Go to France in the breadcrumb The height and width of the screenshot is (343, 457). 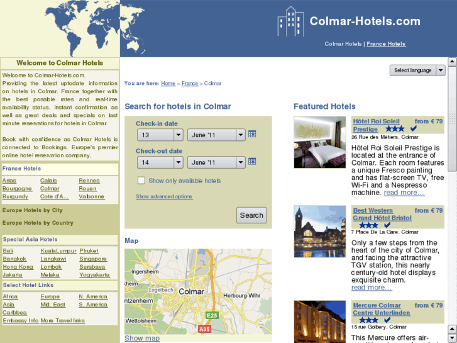[x=190, y=83]
